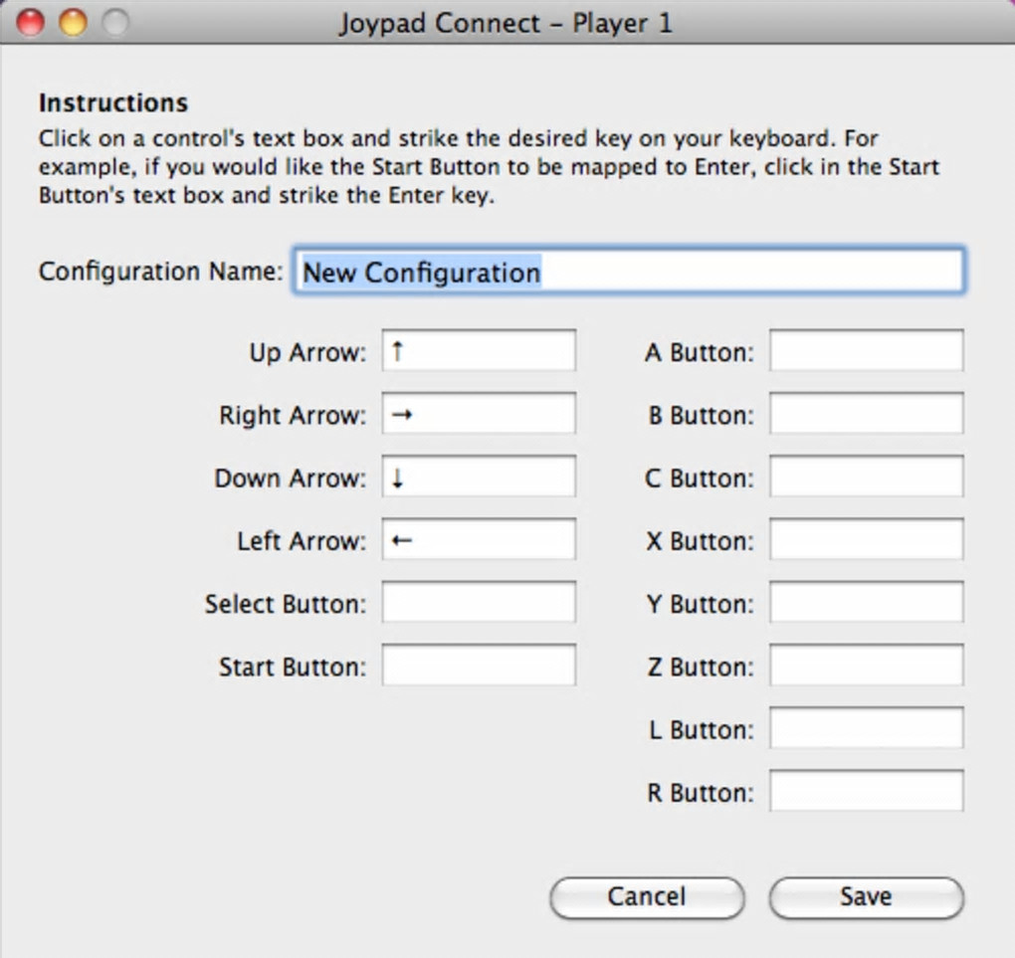The height and width of the screenshot is (958, 1015).
Task: Close the Joypad Connect window
Action: click(x=31, y=22)
